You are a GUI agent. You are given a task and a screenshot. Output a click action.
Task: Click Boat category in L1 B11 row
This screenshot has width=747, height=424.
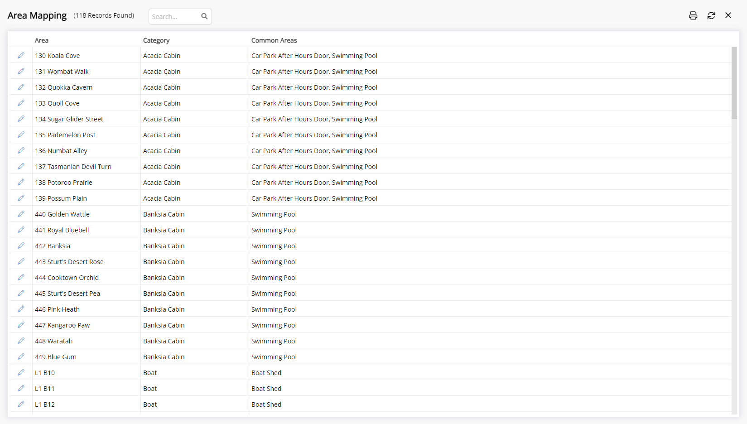pyautogui.click(x=150, y=389)
